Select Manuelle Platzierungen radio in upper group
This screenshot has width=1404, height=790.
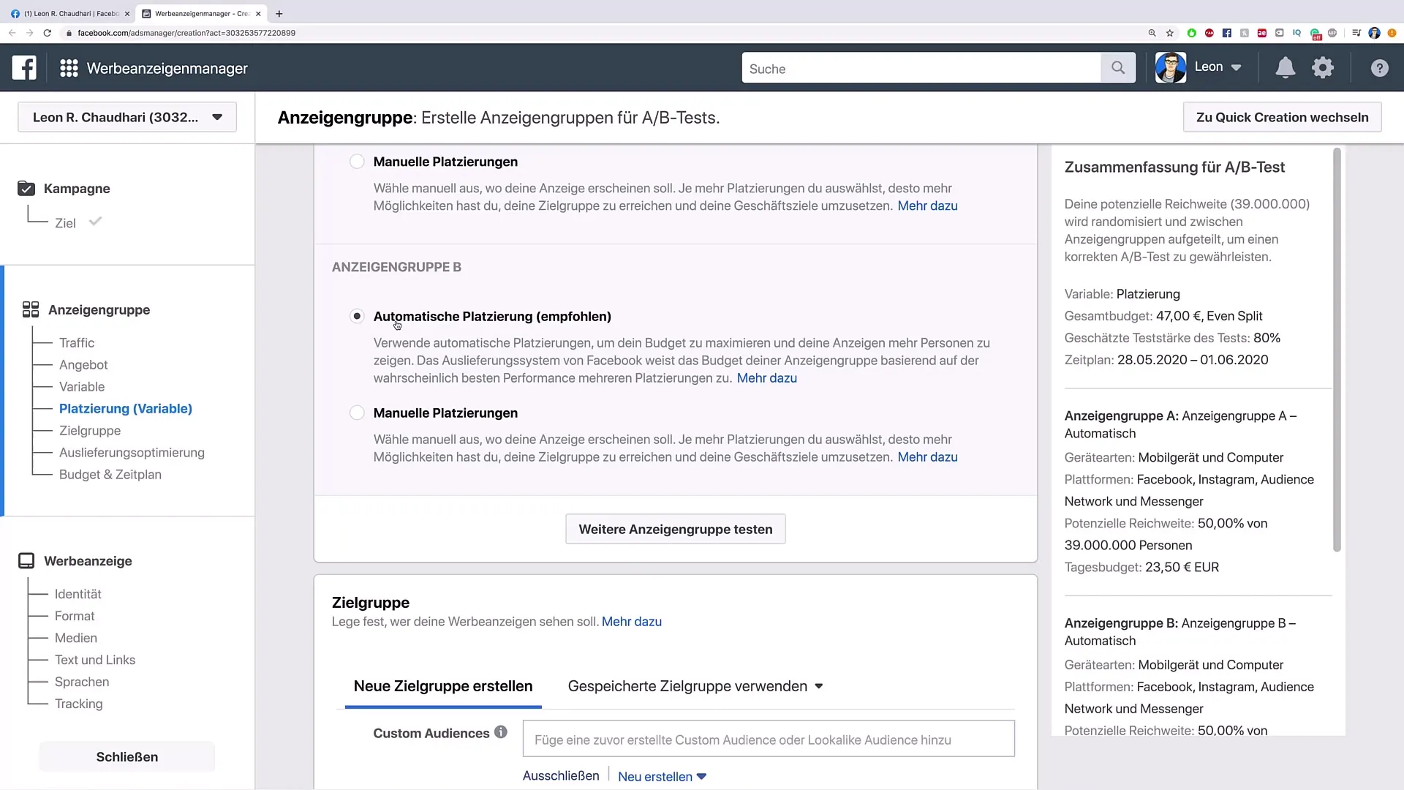[x=357, y=161]
